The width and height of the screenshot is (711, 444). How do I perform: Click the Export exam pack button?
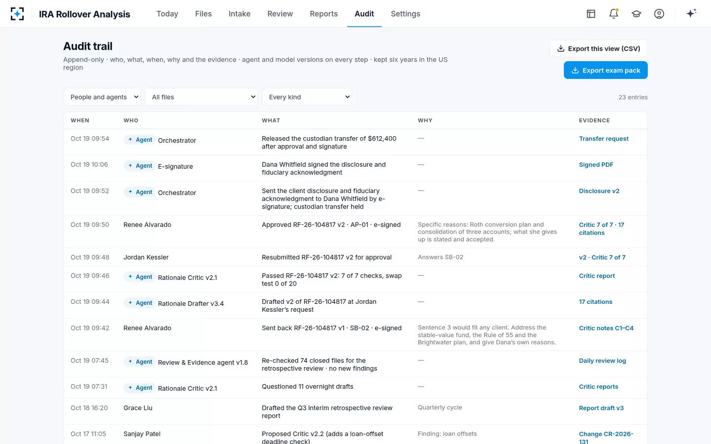point(606,70)
